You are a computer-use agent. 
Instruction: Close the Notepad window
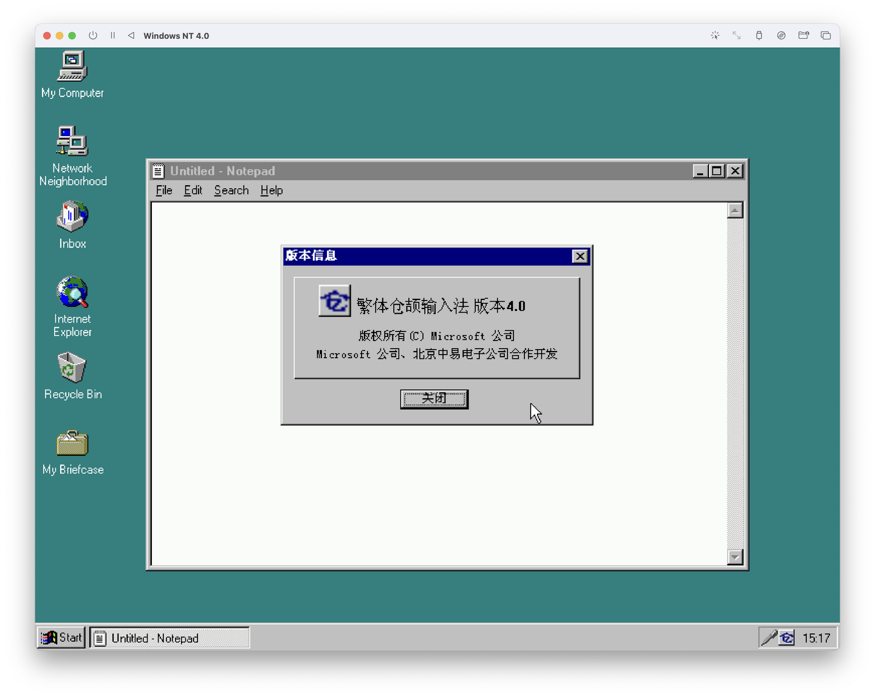point(735,171)
